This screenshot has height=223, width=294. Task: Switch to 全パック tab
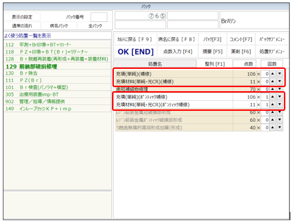point(95,26)
